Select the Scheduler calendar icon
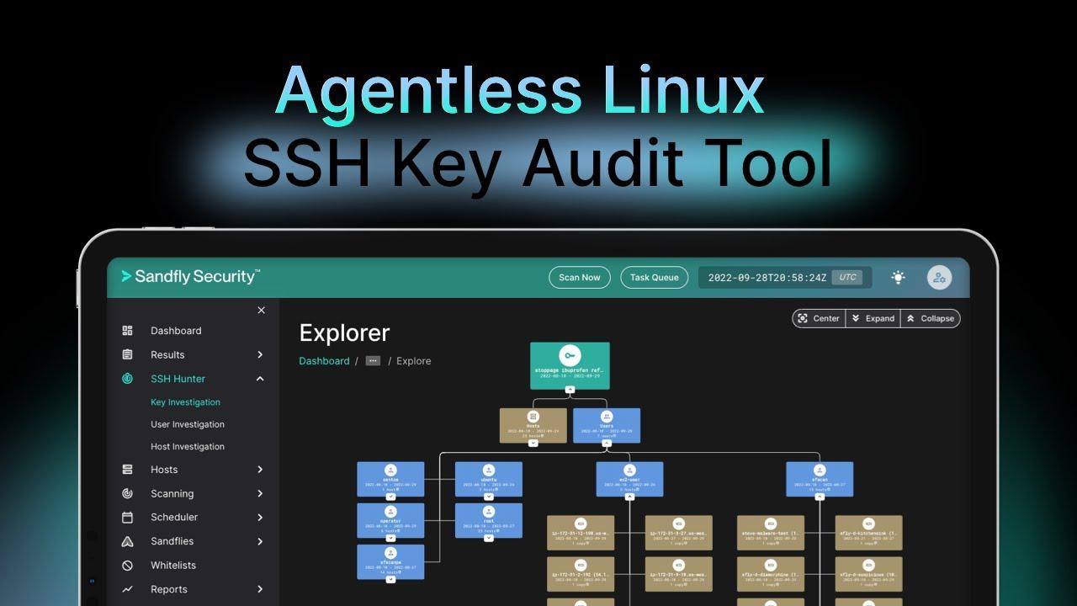 128,517
